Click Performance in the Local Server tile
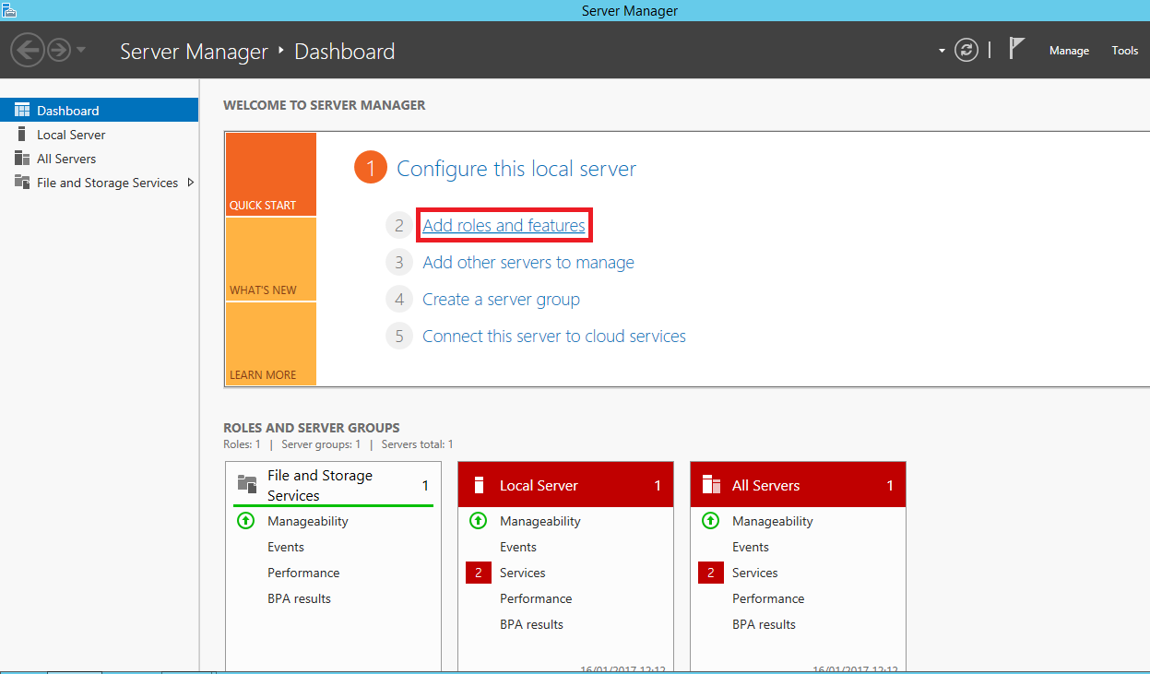 (x=536, y=598)
